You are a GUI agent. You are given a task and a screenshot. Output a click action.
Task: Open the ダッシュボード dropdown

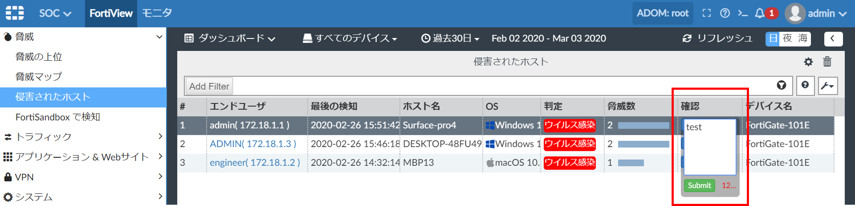(x=230, y=38)
